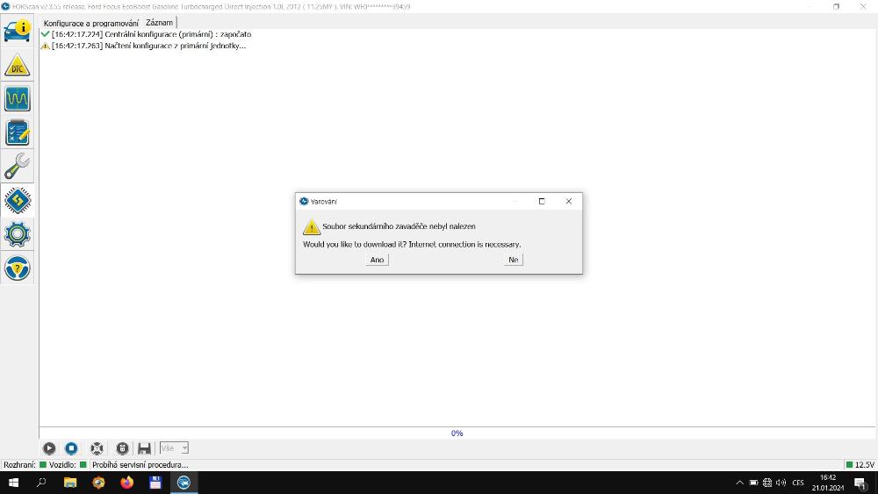Click the 0% progress bar

457,433
